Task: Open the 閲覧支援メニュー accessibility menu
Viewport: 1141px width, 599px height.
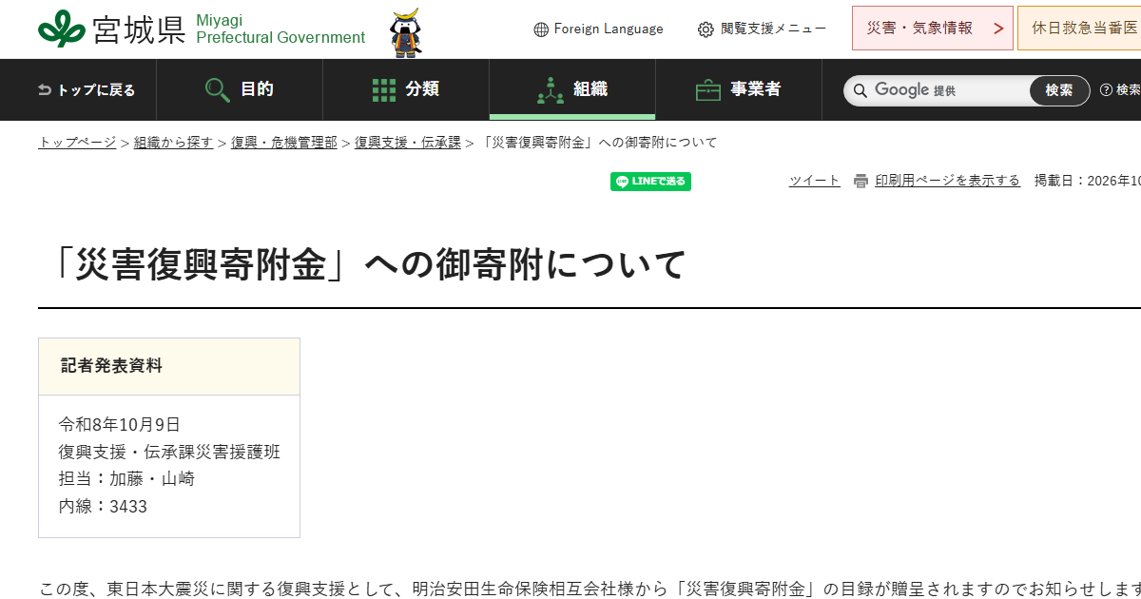Action: [x=773, y=29]
